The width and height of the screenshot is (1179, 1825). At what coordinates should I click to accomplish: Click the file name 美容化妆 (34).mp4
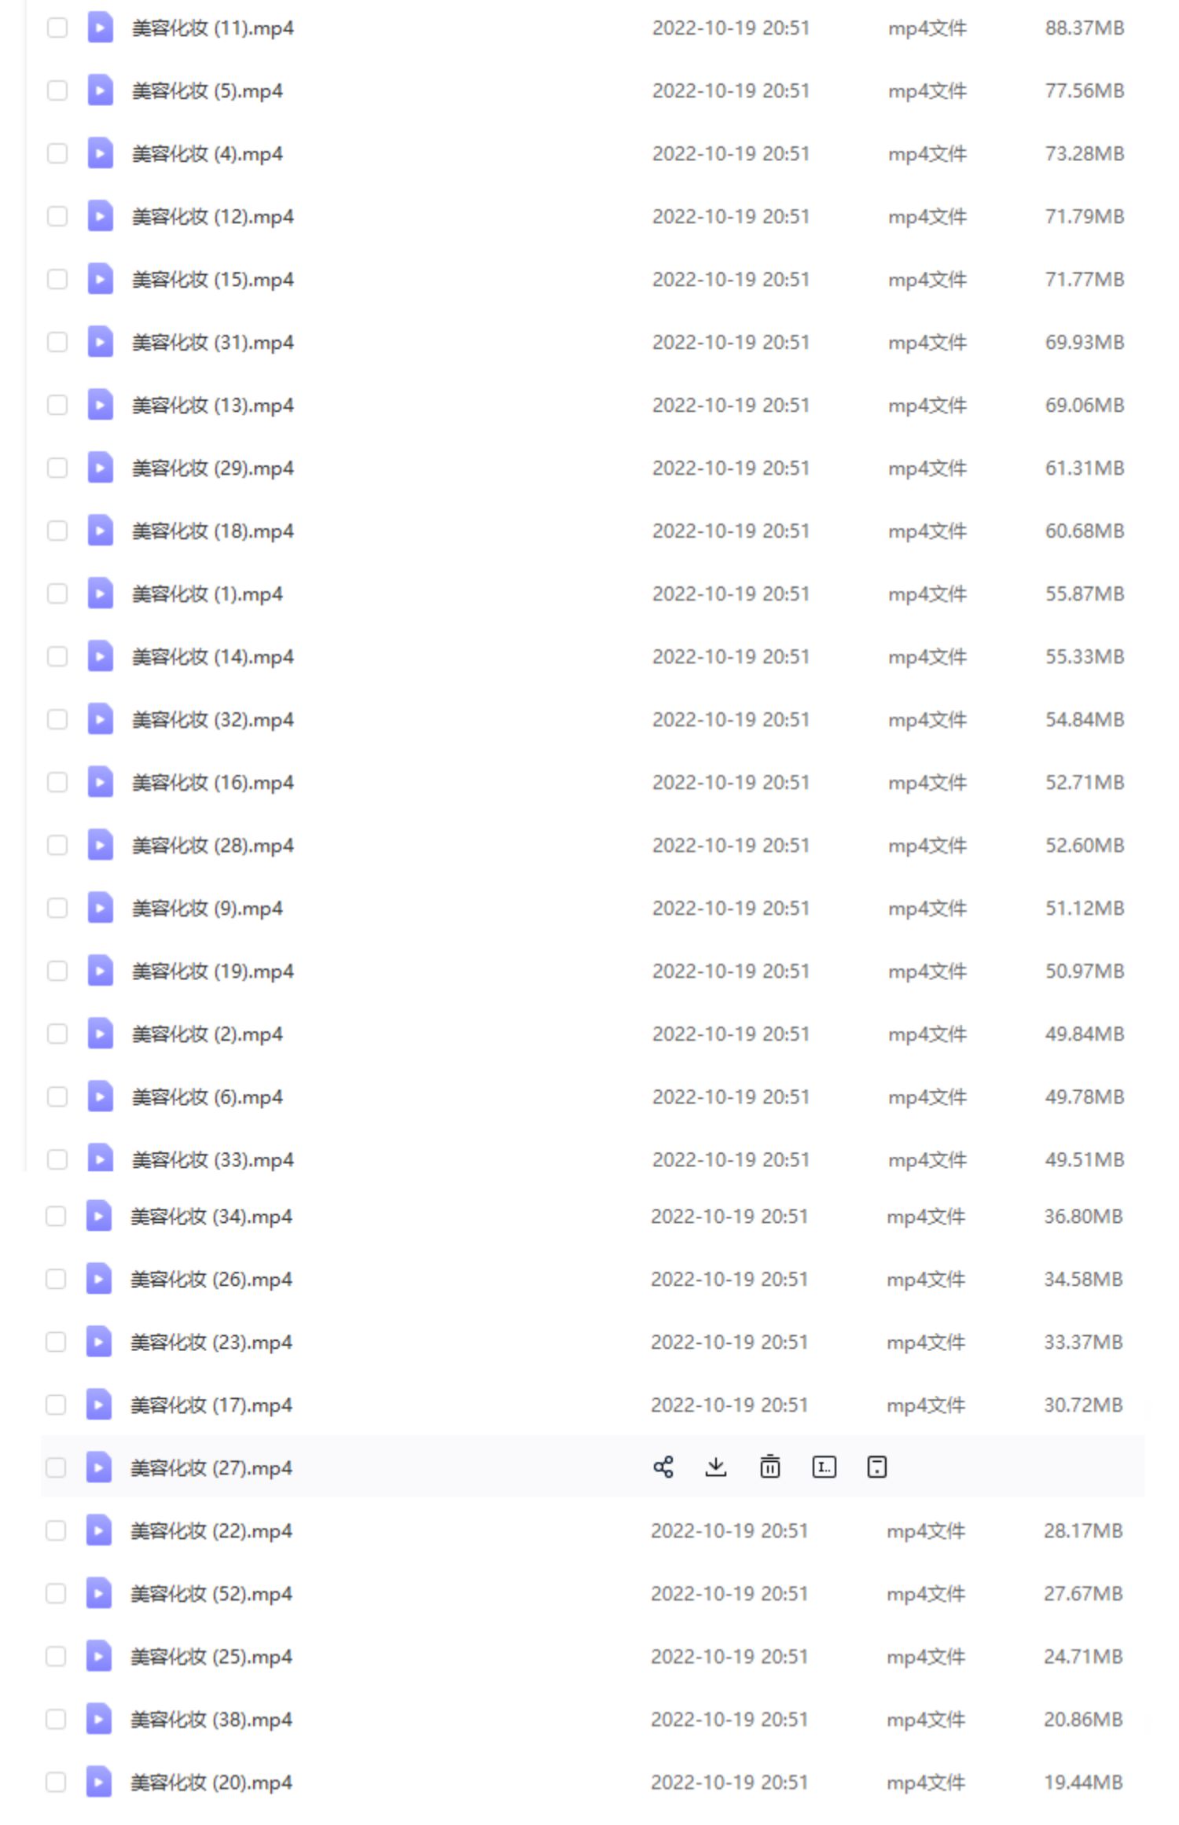pos(211,1216)
